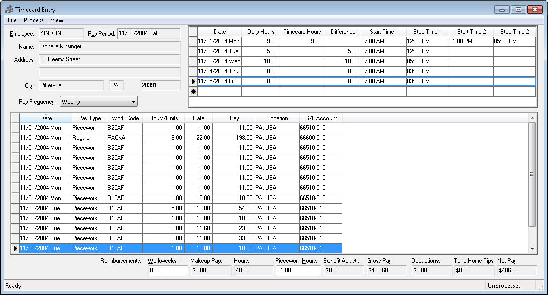Open the File menu

click(11, 20)
